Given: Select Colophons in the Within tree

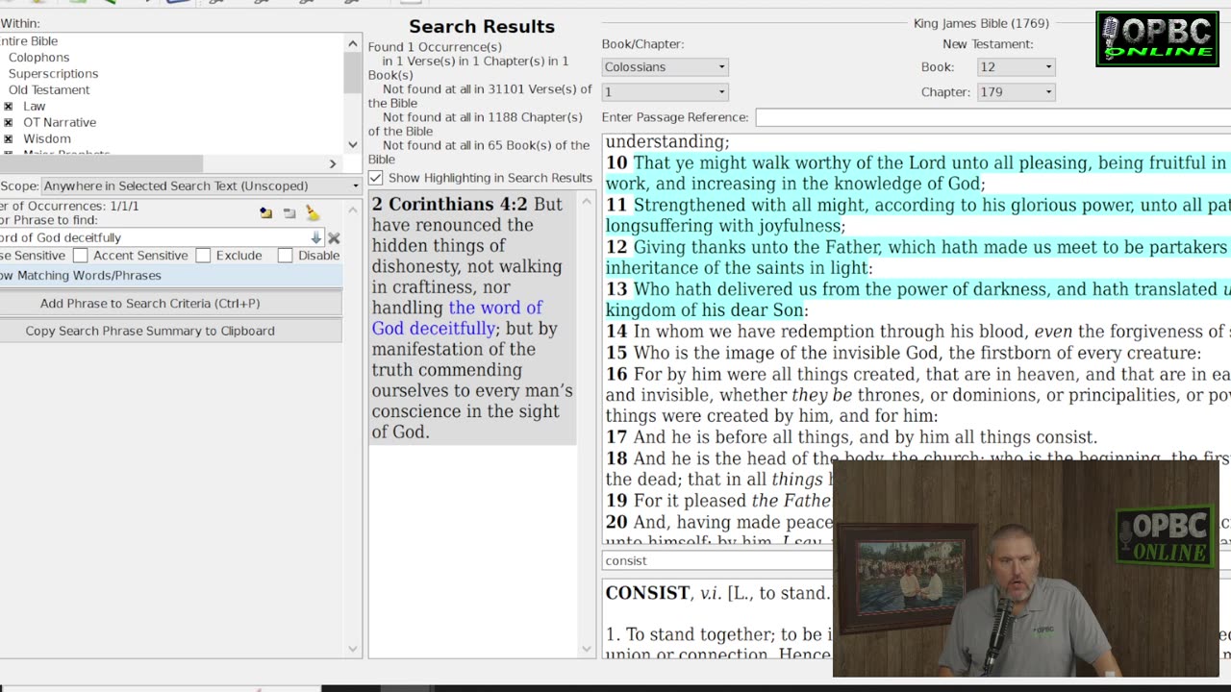Looking at the screenshot, I should [x=39, y=58].
